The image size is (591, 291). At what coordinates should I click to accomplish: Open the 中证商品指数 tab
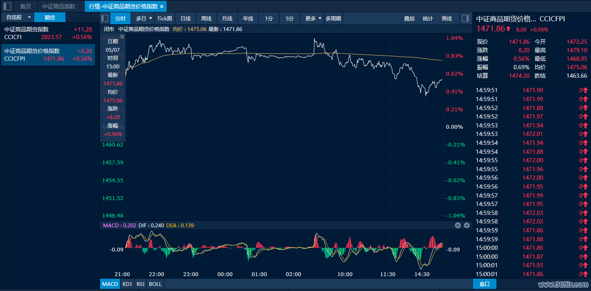[x=59, y=6]
